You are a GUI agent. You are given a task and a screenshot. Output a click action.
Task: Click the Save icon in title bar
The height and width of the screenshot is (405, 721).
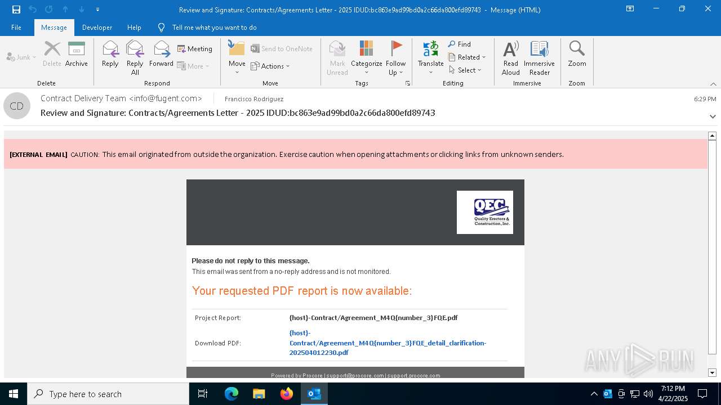16,9
